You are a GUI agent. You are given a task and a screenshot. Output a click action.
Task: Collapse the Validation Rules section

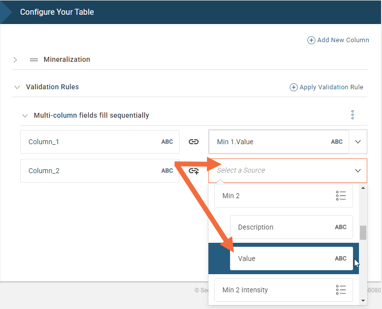pyautogui.click(x=17, y=87)
